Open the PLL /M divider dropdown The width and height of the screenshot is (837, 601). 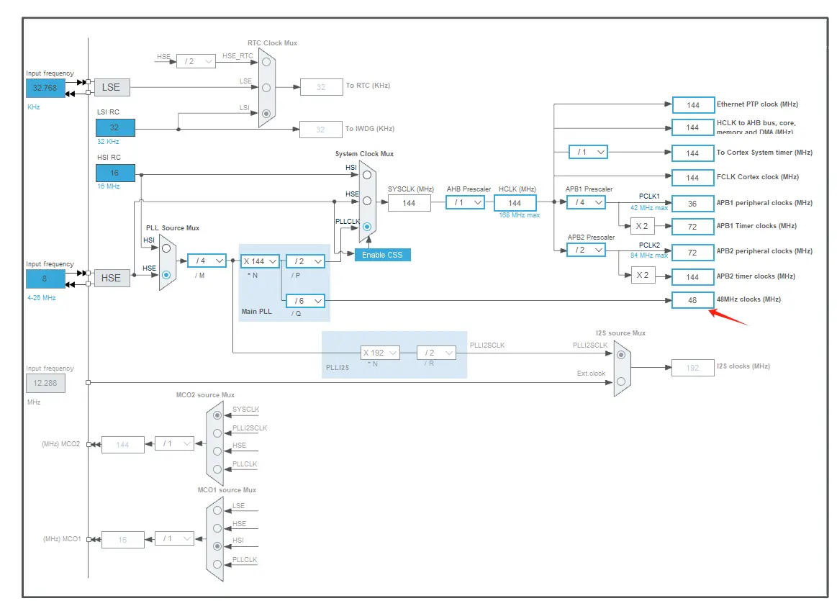click(x=207, y=261)
